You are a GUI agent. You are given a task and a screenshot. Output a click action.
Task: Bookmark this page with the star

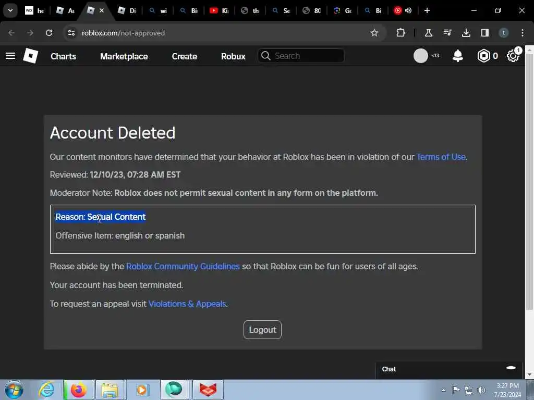click(x=374, y=33)
